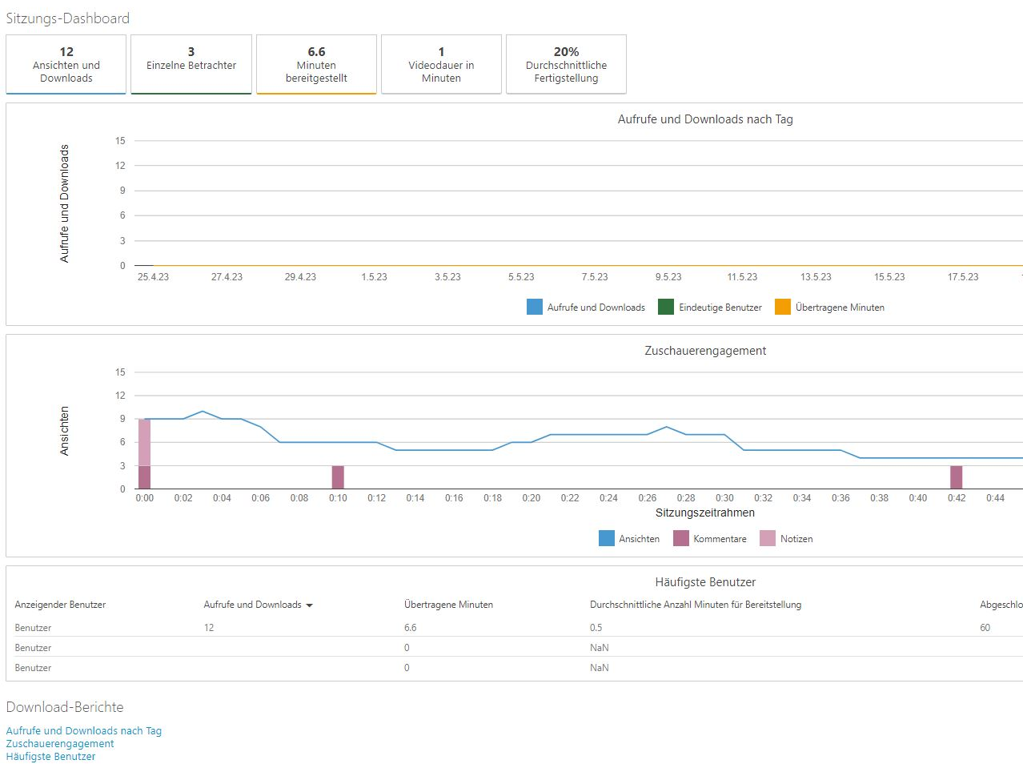This screenshot has height=768, width=1023.
Task: Download the Häufigste Benutzer report
Action: 50,756
